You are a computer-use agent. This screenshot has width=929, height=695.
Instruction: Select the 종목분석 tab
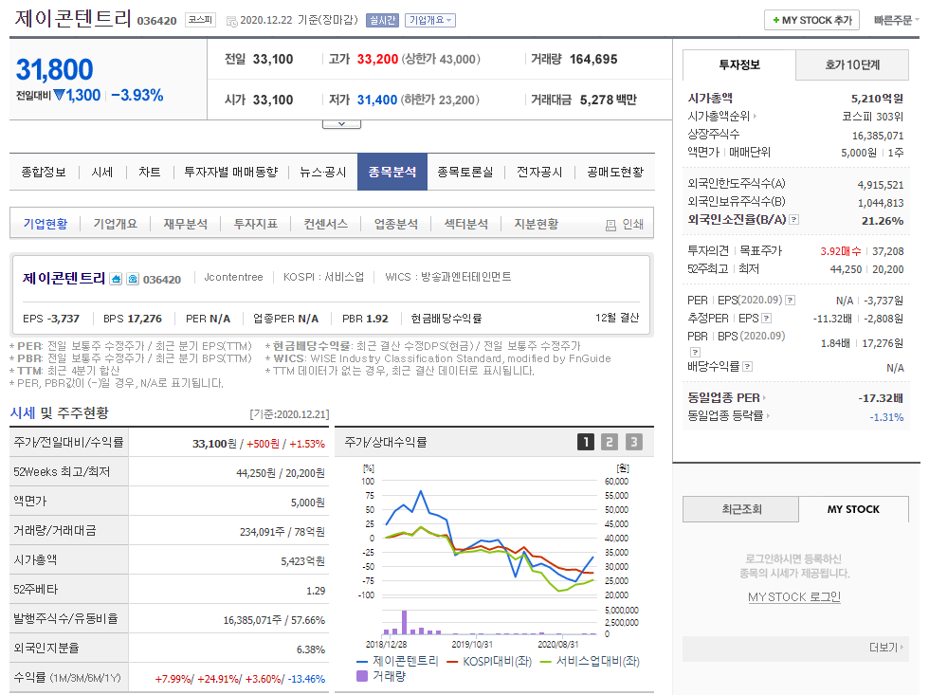[x=392, y=172]
